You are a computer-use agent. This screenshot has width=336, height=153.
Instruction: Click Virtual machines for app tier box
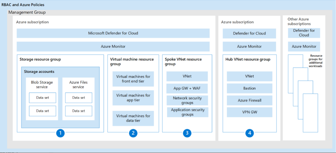[133, 98]
